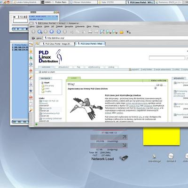
Task: Open the Widok menu
Action: click(47, 27)
